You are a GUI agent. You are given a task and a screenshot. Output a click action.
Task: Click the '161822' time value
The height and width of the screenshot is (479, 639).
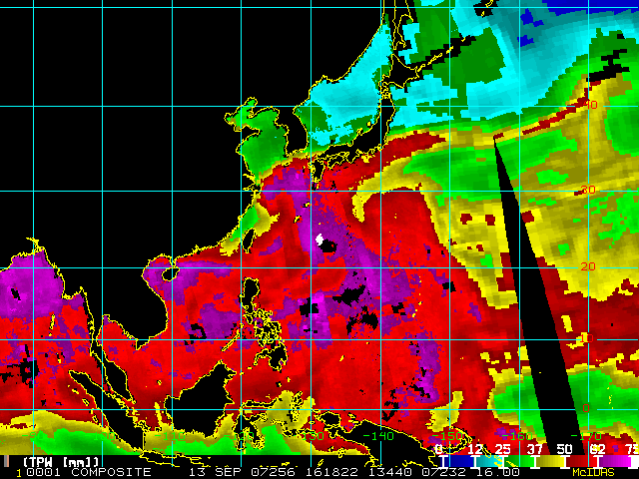pos(331,472)
